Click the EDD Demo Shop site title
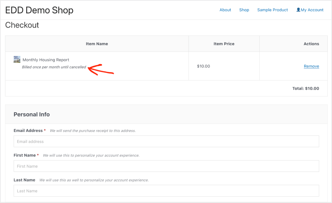Image resolution: width=332 pixels, height=203 pixels. point(39,10)
